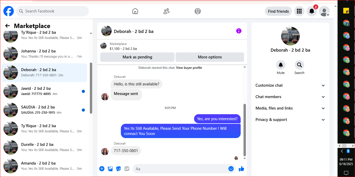Open the Friends icon in top navigation

coord(166,11)
